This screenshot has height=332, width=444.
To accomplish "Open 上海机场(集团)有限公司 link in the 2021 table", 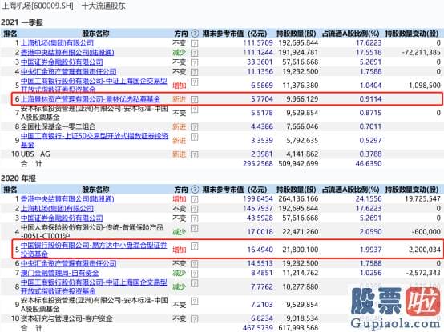I will tap(57, 43).
